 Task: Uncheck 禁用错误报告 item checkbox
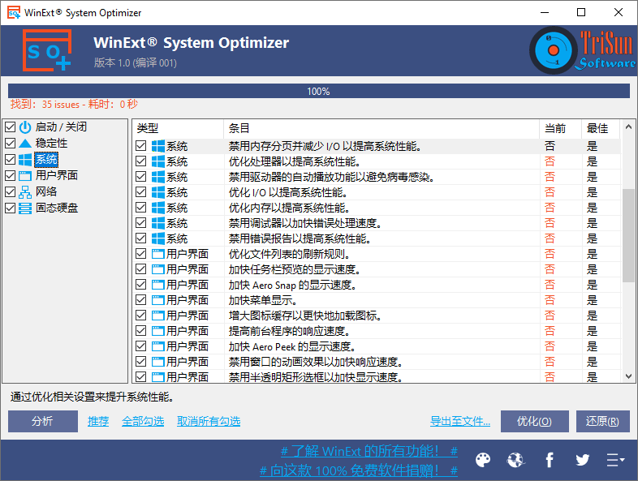point(140,238)
